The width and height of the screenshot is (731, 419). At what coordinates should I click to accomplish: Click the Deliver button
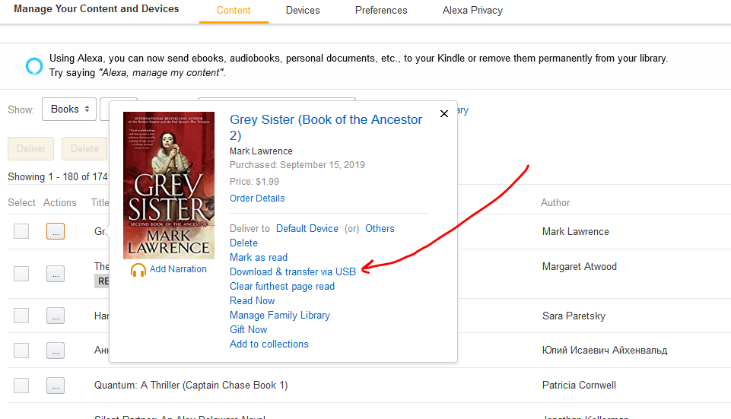click(30, 149)
